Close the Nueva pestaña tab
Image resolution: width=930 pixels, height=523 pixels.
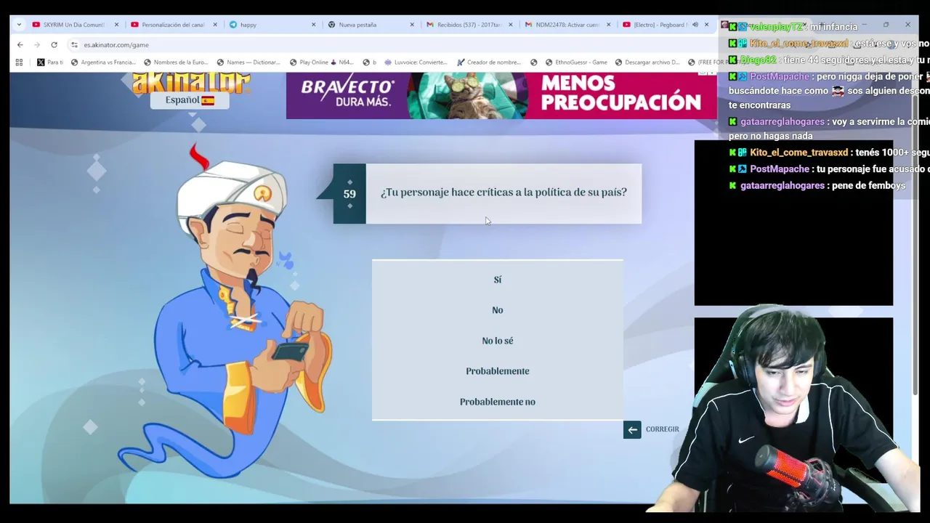coord(412,25)
